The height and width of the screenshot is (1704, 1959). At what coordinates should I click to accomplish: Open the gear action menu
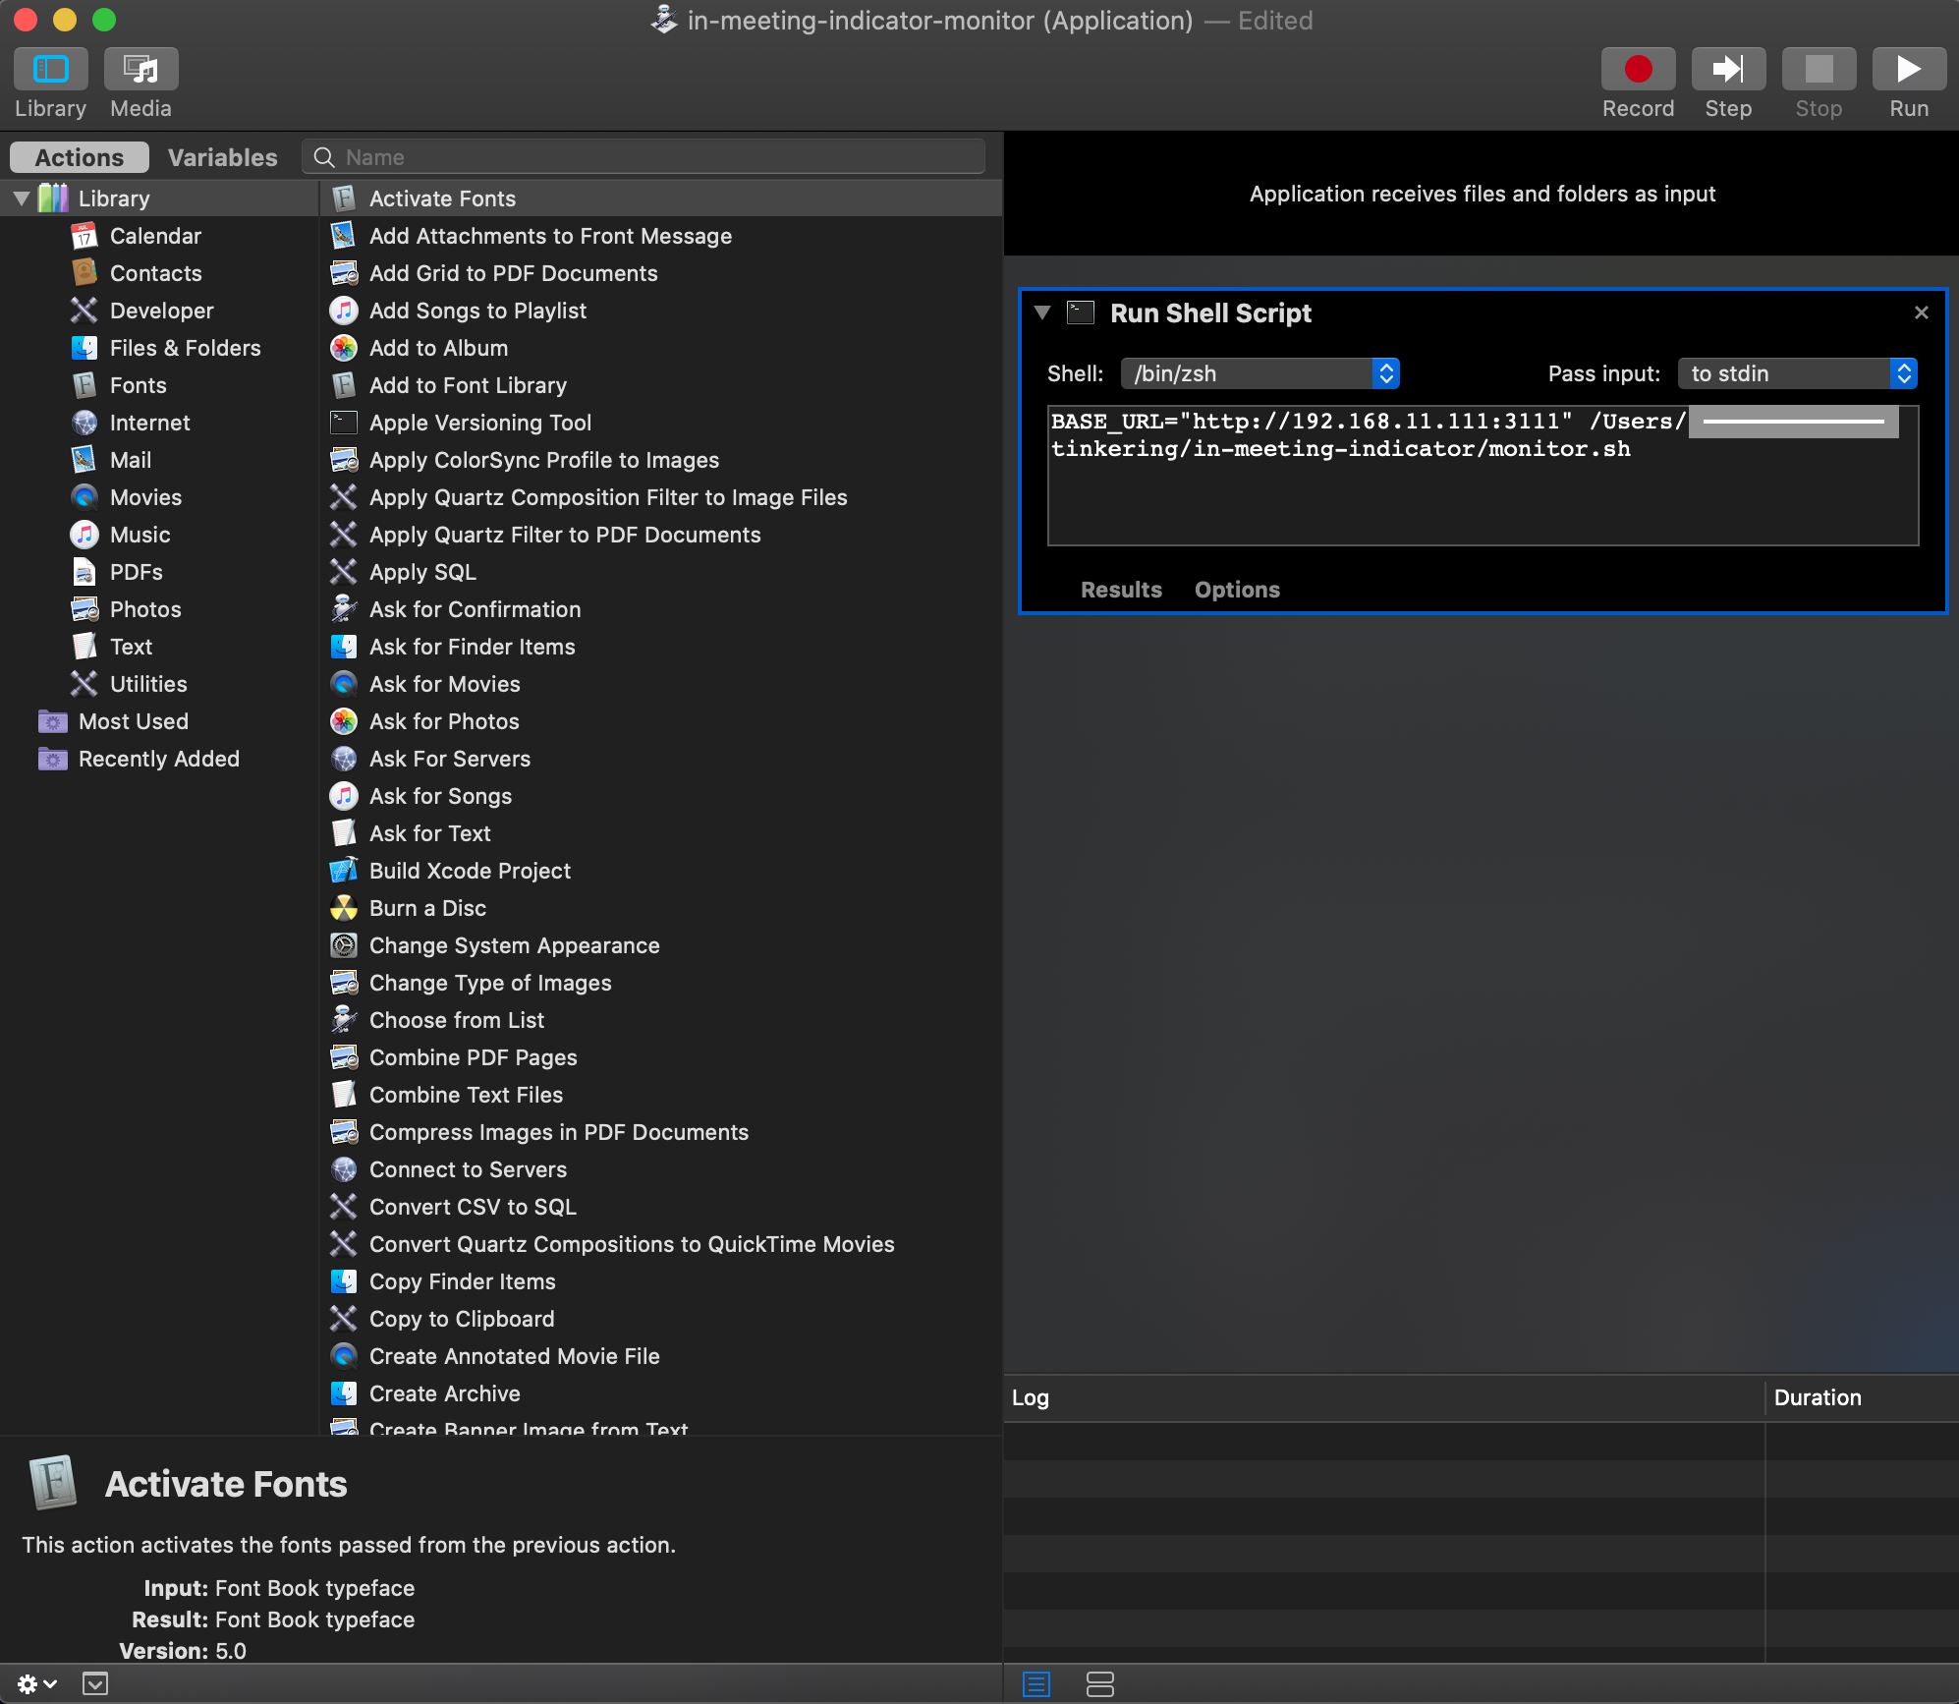tap(36, 1684)
